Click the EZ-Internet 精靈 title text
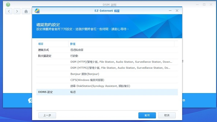This screenshot has width=217, height=122. (107, 11)
